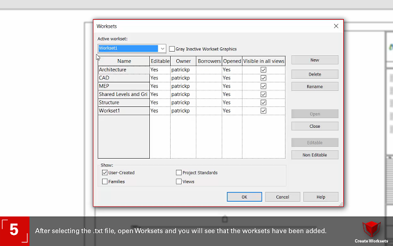Enable the Views show checkbox
Viewport: 393px width, 246px height.
point(179,181)
